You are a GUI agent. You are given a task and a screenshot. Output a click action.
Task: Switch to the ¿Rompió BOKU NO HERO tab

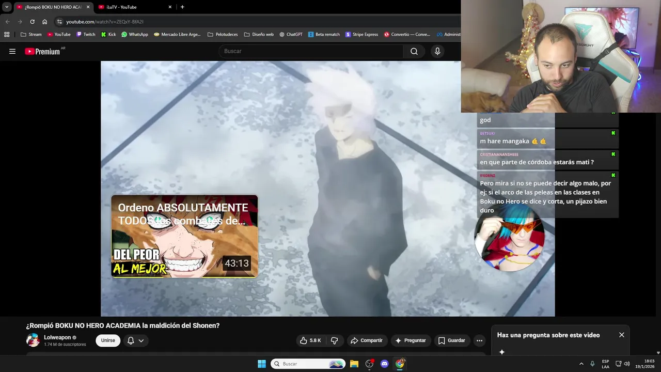[53, 7]
